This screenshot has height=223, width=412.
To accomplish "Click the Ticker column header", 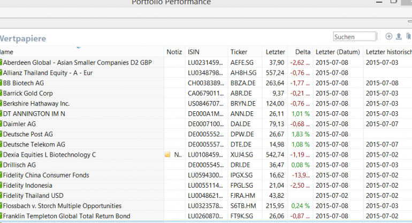I will [x=239, y=52].
